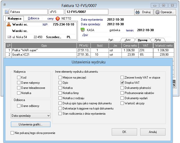Click the Faktura document type field

pyautogui.click(x=28, y=12)
